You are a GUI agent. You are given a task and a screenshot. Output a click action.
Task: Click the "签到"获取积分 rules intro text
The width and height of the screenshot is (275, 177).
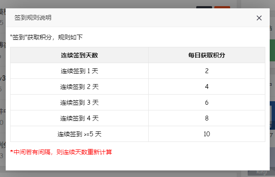pos(46,37)
